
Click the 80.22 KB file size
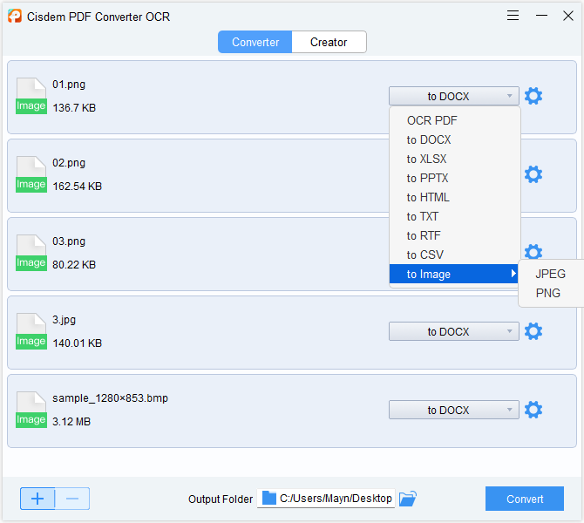74,265
